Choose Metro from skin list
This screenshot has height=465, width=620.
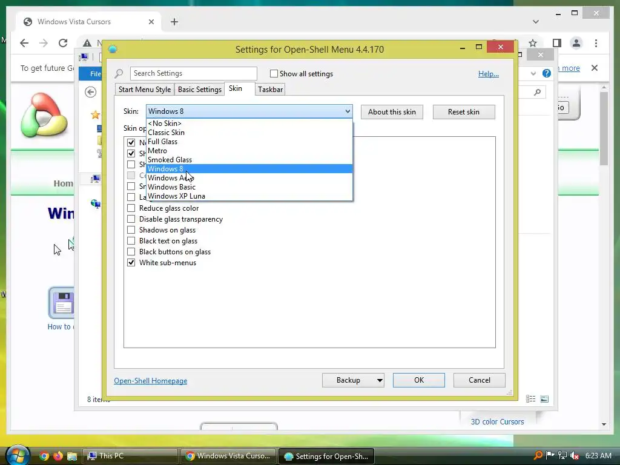(249, 151)
